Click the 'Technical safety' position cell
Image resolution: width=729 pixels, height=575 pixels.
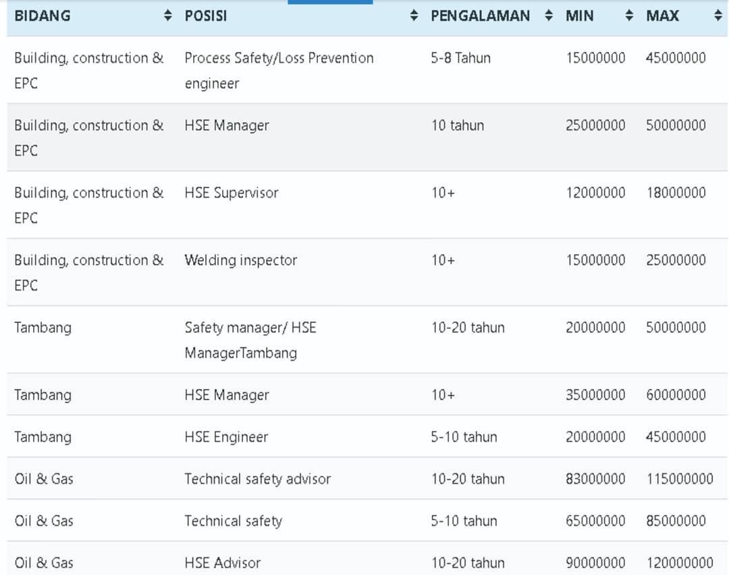pyautogui.click(x=234, y=521)
